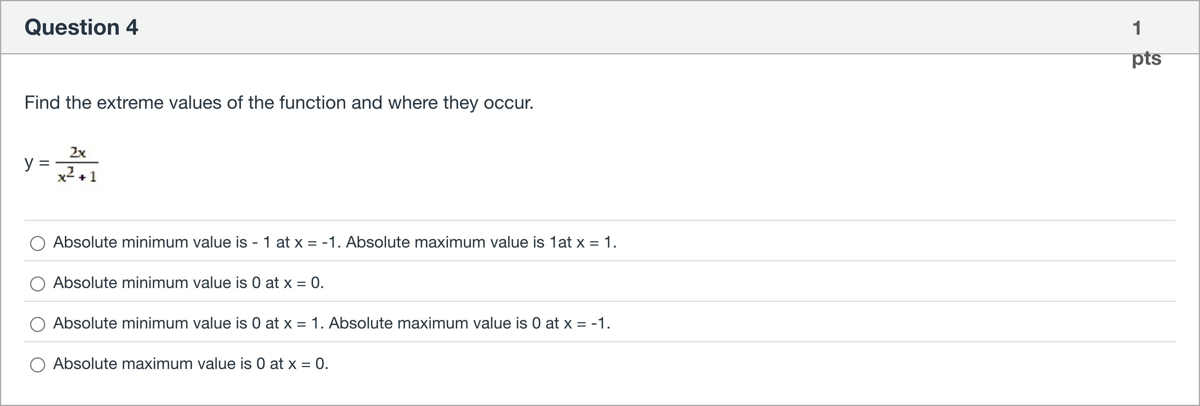Click the denominator "x² + 1" in the formula

coord(77,176)
